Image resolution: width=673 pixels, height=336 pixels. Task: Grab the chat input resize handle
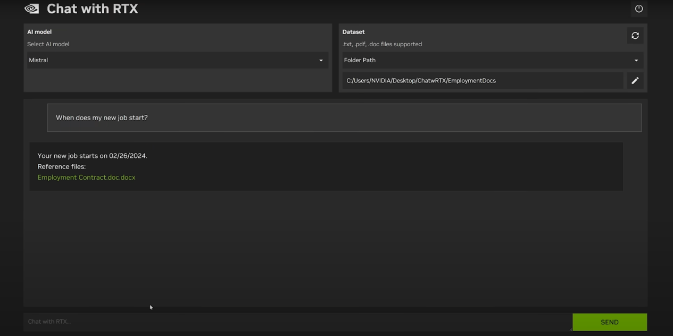(570, 329)
